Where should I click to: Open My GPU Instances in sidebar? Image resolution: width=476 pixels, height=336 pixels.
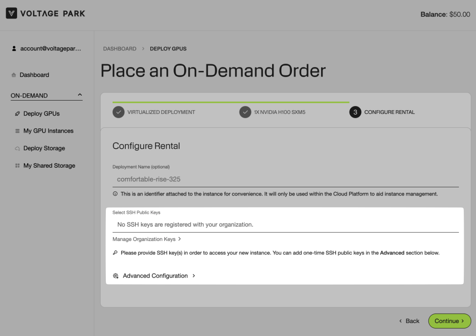click(48, 131)
